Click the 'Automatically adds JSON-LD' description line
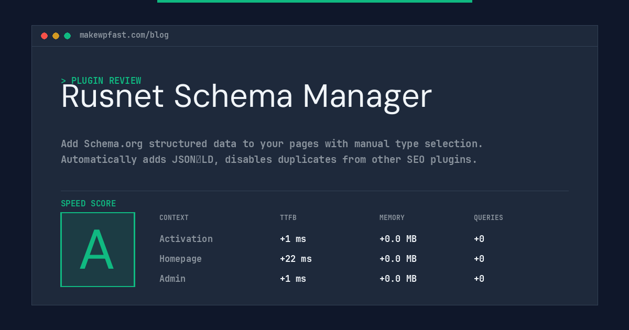 pos(269,159)
